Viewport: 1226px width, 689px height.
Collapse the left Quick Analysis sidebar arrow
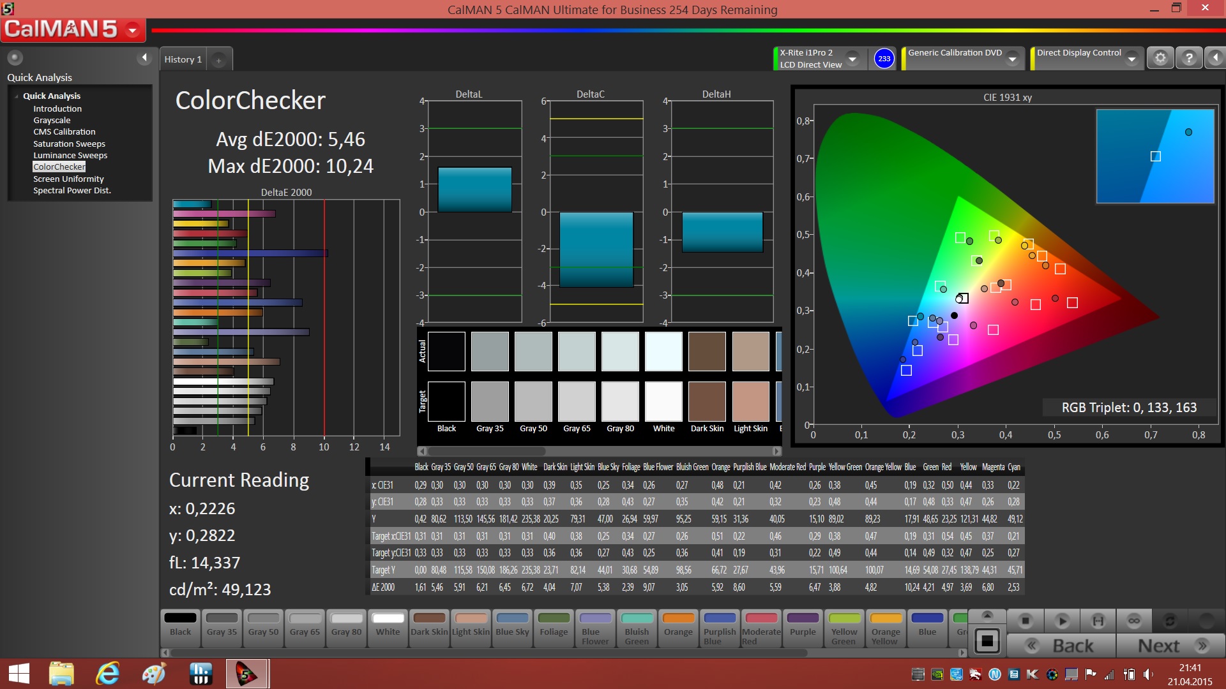click(x=144, y=58)
